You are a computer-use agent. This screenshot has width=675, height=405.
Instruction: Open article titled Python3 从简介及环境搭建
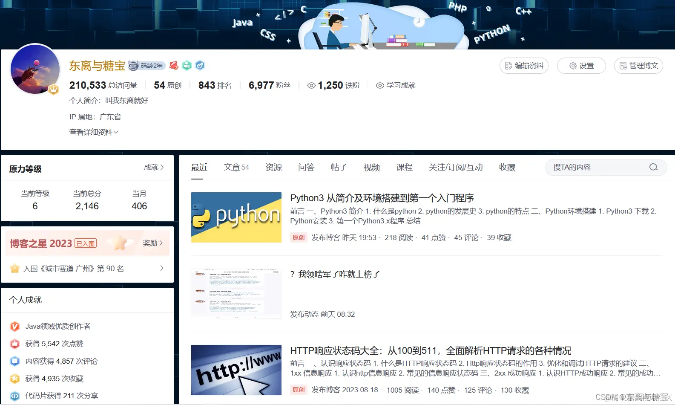pos(382,198)
